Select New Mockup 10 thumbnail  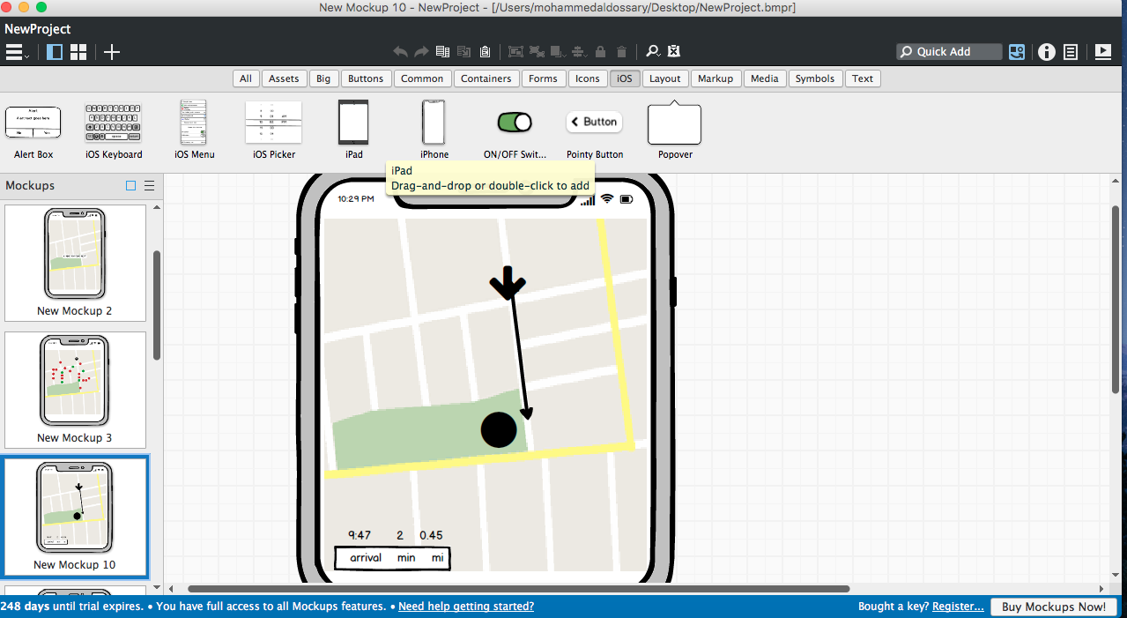75,517
